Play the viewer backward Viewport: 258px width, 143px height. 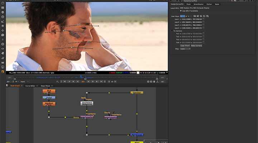coord(77,82)
